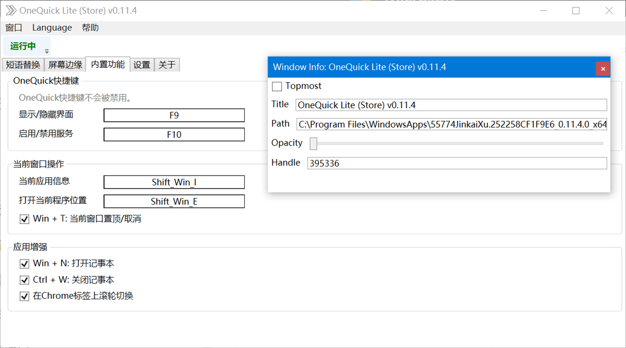This screenshot has height=348, width=626.
Task: Uncheck Win + N open notepad option
Action: tap(24, 264)
